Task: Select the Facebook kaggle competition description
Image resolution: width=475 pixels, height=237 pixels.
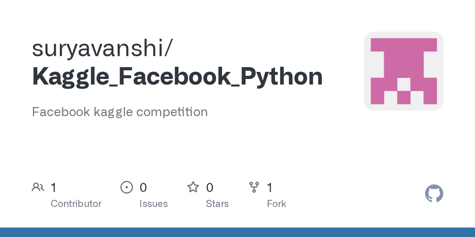Action: (x=120, y=112)
